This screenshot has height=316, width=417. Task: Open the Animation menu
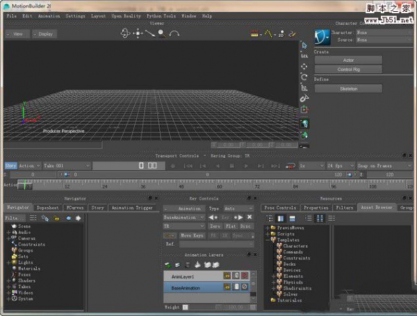49,16
